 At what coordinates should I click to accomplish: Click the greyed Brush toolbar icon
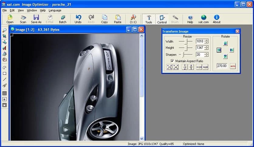click(x=175, y=17)
